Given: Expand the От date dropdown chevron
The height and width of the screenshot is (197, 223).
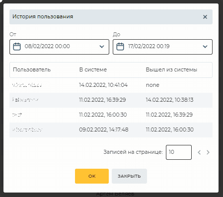Looking at the screenshot, I should click(x=102, y=47).
